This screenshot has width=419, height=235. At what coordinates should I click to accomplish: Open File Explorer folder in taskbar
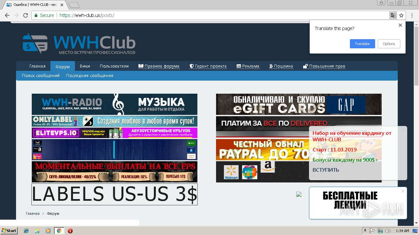pyautogui.click(x=37, y=231)
